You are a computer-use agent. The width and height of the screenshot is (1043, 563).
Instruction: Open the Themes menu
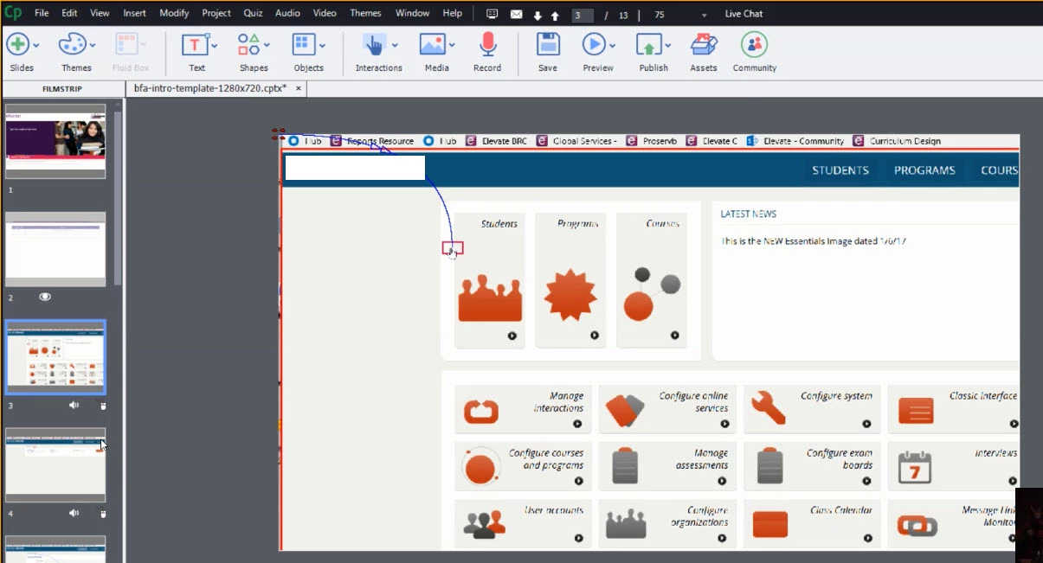(x=365, y=13)
